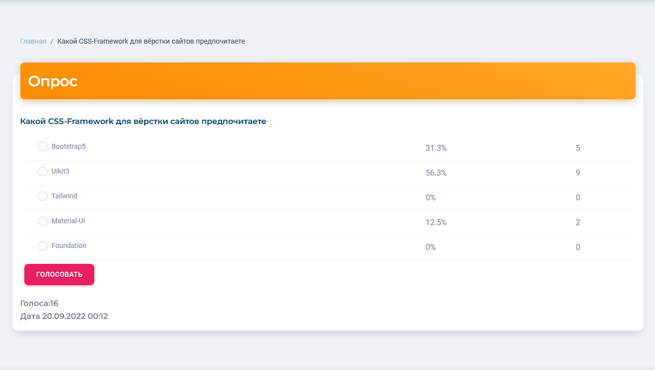The width and height of the screenshot is (655, 370).
Task: Click the 56.3% percentage value
Action: pyautogui.click(x=436, y=173)
